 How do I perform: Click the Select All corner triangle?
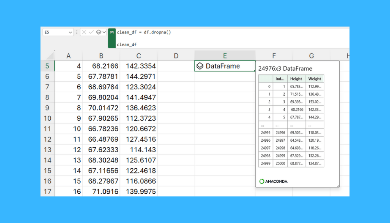pos(50,56)
